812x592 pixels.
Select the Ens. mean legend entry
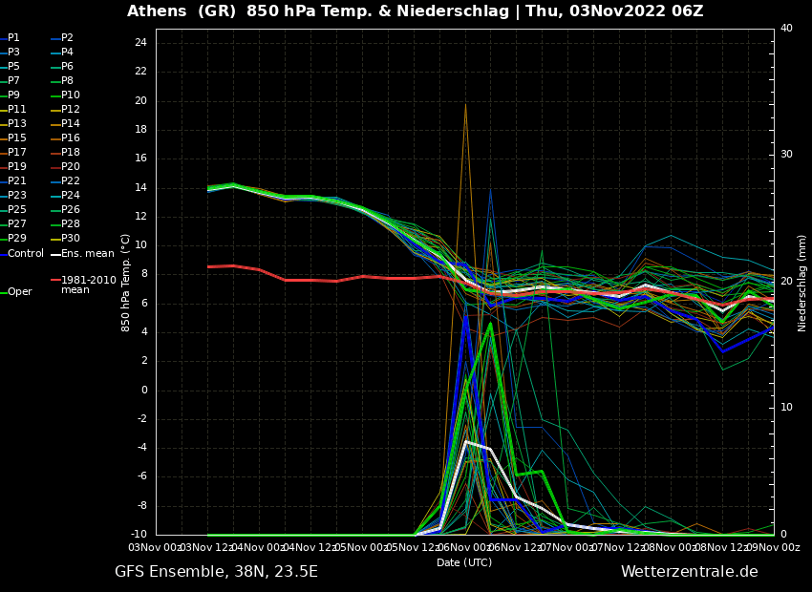87,254
